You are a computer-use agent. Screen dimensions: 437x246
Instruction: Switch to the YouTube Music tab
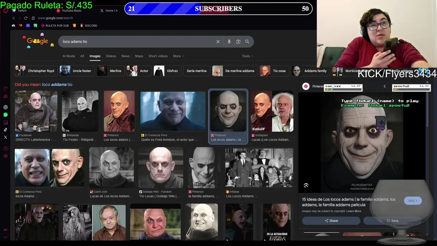69,11
